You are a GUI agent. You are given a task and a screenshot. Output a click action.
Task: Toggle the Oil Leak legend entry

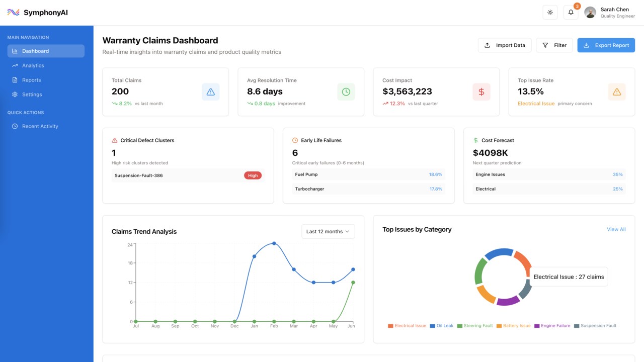[441, 326]
